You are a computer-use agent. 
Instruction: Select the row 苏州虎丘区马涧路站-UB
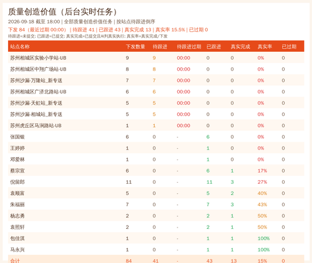[156, 125]
